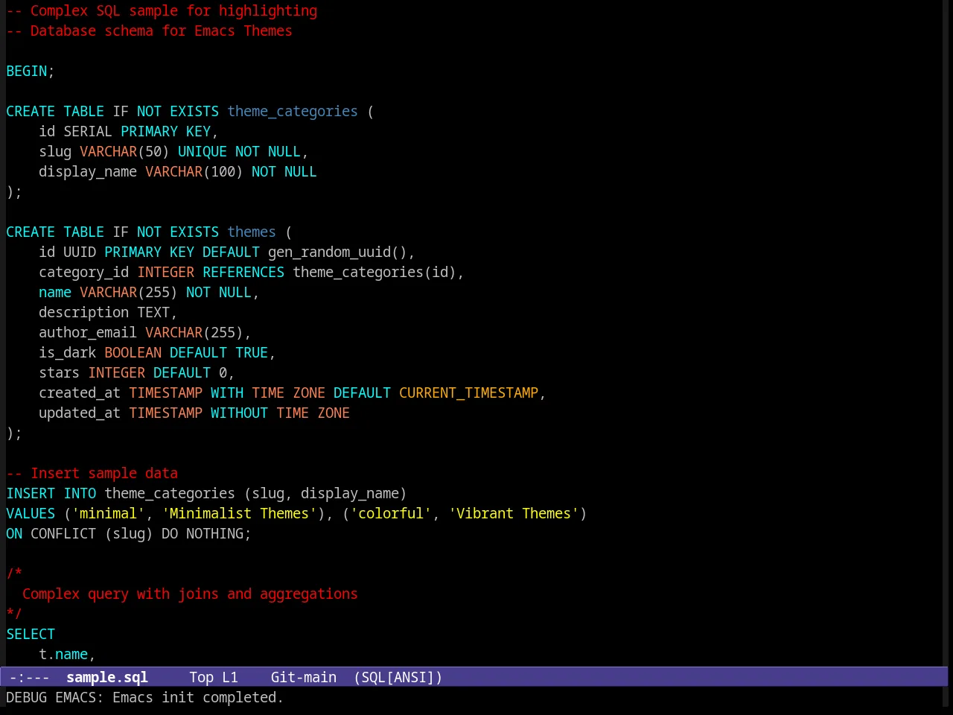Click the 'colorful' string literal
This screenshot has height=715, width=953.
click(391, 513)
